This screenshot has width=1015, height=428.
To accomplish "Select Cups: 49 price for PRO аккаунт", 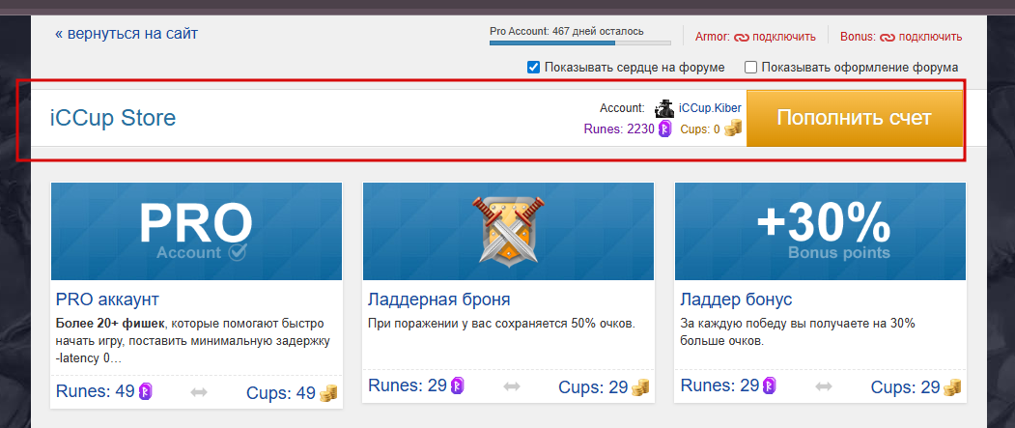I will click(281, 393).
